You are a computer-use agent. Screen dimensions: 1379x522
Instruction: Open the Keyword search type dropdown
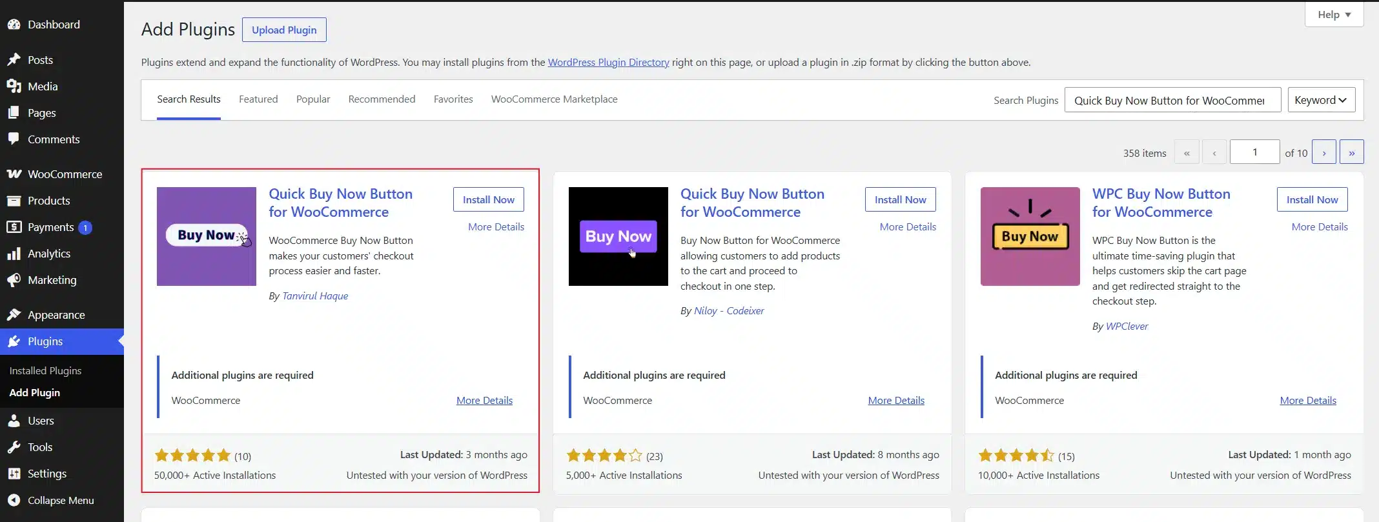click(x=1322, y=100)
